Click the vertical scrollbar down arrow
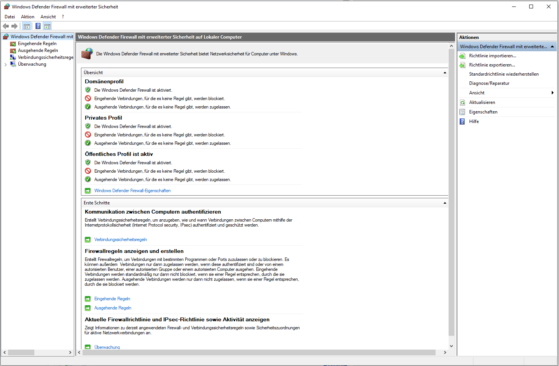559x366 pixels. [452, 345]
